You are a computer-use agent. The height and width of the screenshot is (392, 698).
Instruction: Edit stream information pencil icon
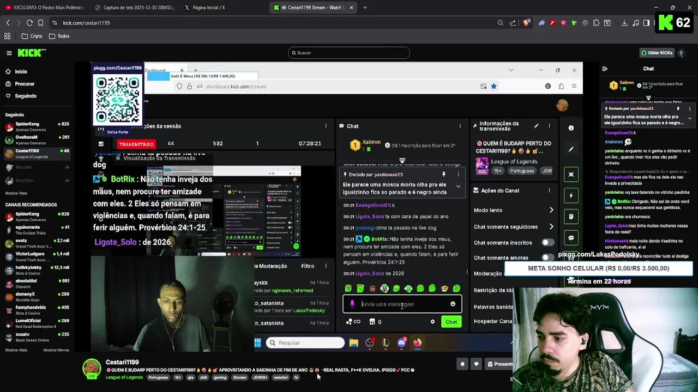coord(536,126)
